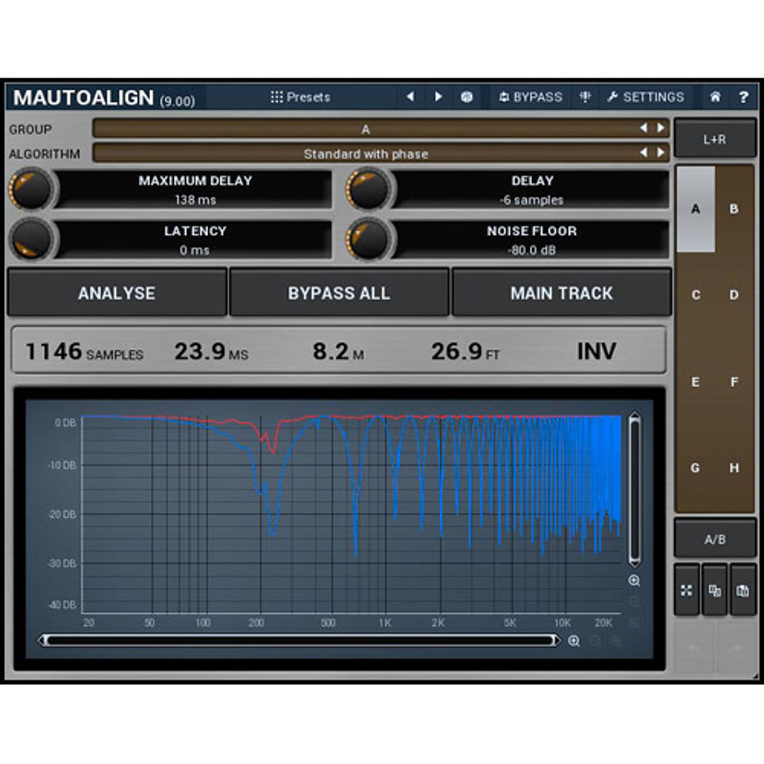
Task: Click the MAIN TRACK button
Action: pos(562,293)
